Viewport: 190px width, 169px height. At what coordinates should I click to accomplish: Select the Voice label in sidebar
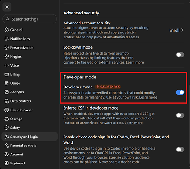(14, 65)
